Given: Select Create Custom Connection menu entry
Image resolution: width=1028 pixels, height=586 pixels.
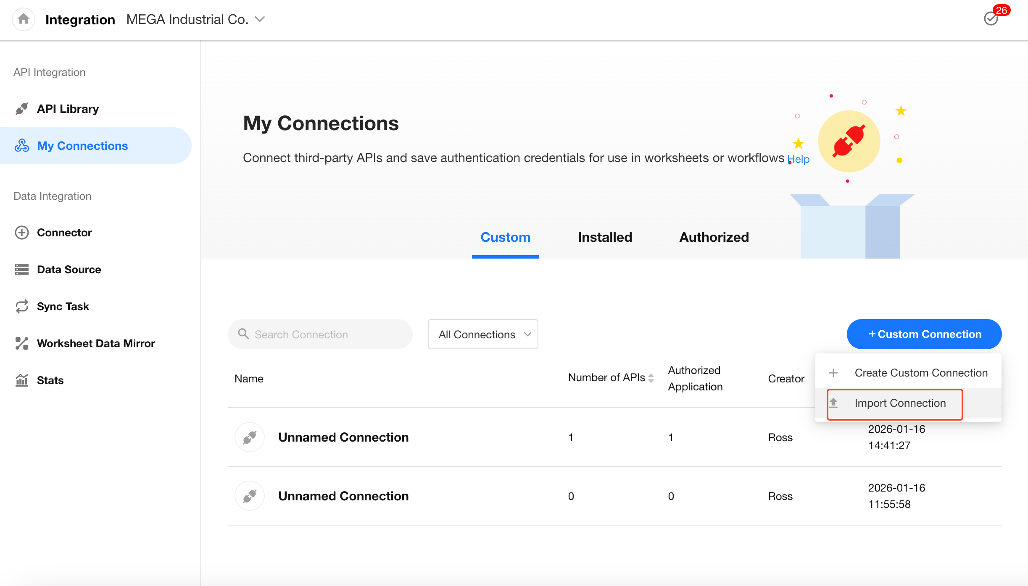Looking at the screenshot, I should 920,373.
